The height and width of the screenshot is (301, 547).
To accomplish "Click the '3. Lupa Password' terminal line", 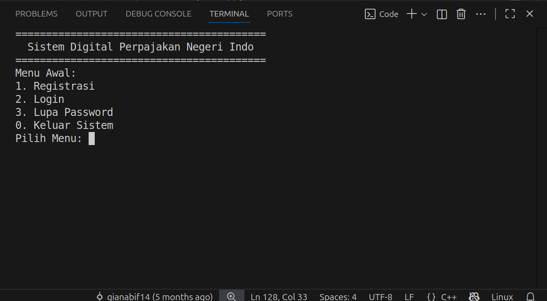I will [64, 112].
